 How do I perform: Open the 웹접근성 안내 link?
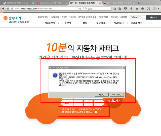tap(43, 17)
